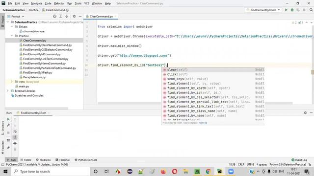Image resolution: width=314 pixels, height=176 pixels.
Task: Hide the Project panel with minus icon
Action: pyautogui.click(x=80, y=16)
